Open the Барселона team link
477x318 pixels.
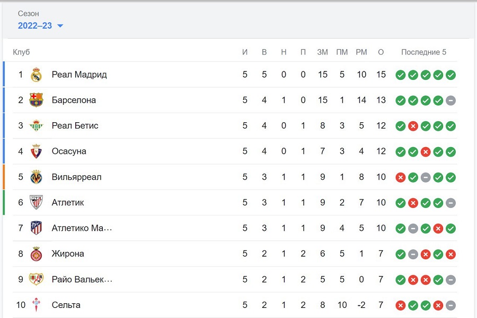tap(74, 100)
